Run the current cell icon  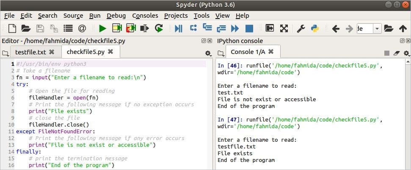click(x=117, y=28)
